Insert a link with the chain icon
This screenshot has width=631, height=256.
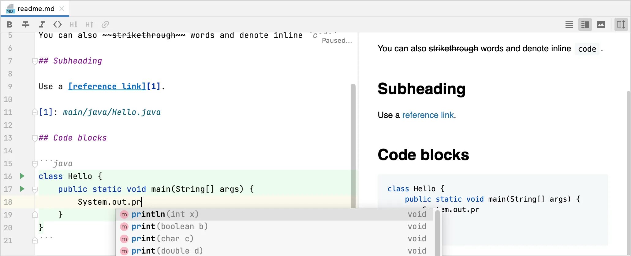[x=105, y=24]
